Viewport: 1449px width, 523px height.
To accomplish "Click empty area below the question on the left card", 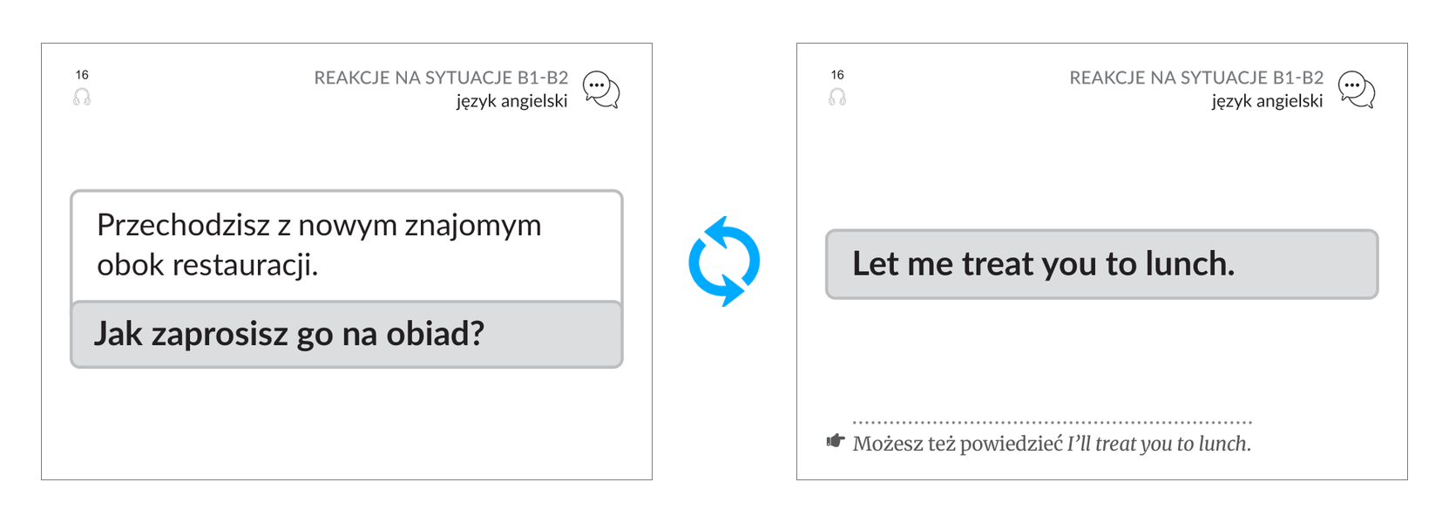I will (347, 423).
